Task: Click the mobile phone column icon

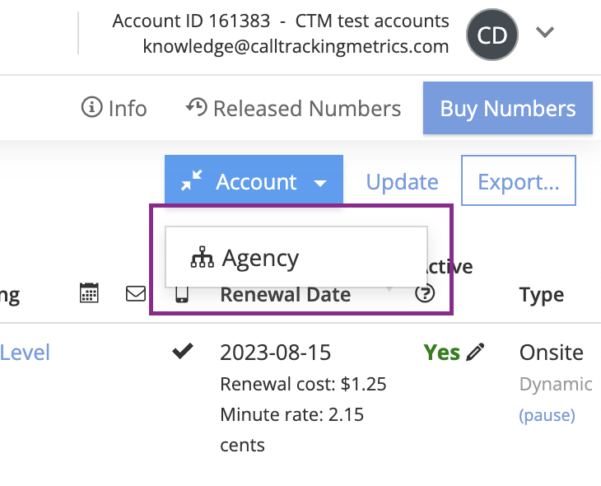Action: (182, 294)
